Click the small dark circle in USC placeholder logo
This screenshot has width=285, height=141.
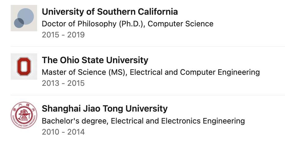point(19,23)
